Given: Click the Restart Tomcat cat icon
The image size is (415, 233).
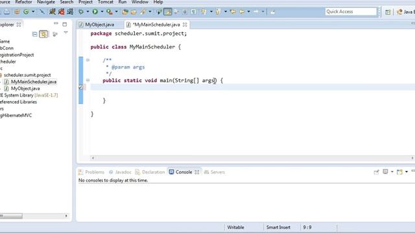Looking at the screenshot, I should point(70,12).
